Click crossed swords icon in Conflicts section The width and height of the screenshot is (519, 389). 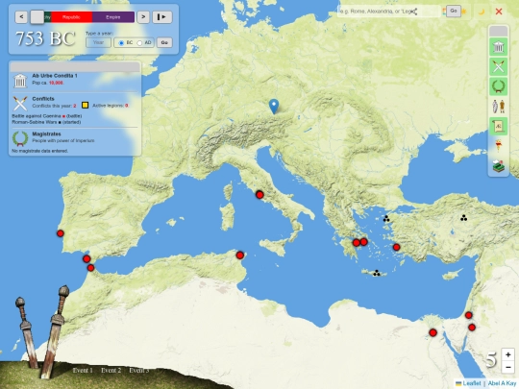20,103
